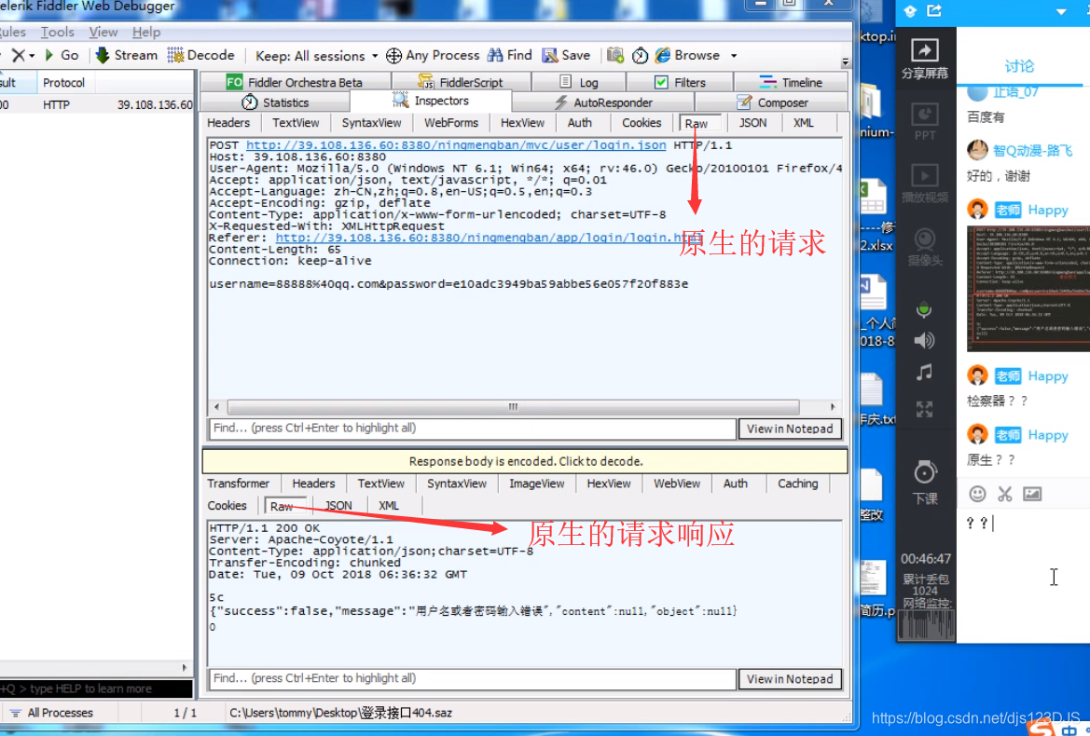Viewport: 1090px width, 736px height.
Task: Open the AutoResponder tab
Action: point(603,102)
